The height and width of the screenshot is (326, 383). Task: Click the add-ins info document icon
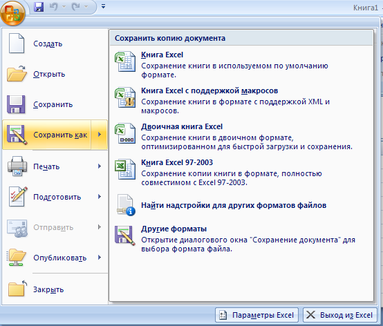[x=126, y=204]
